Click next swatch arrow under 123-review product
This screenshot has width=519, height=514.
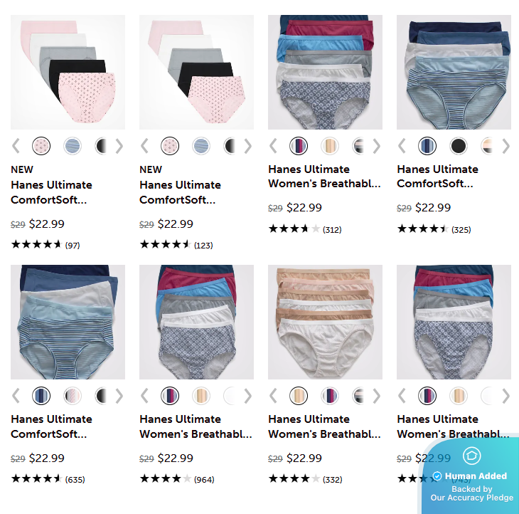[x=248, y=146]
